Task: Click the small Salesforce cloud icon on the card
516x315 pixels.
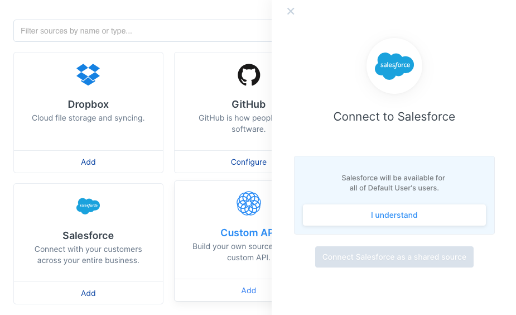Action: [x=88, y=206]
